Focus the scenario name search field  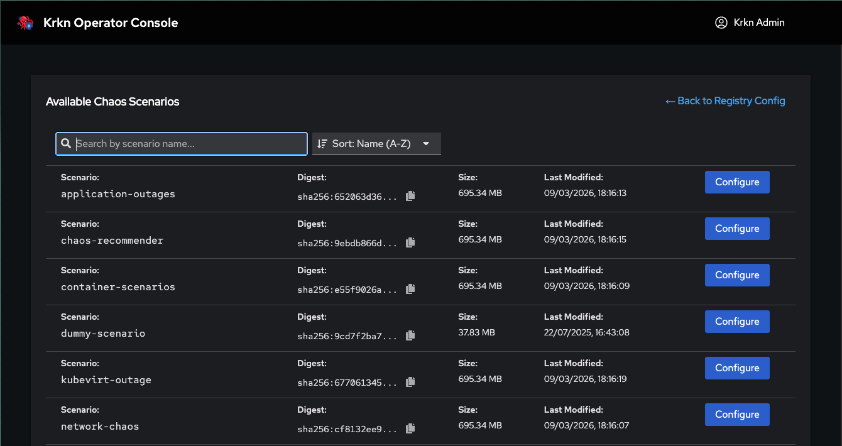pos(189,144)
